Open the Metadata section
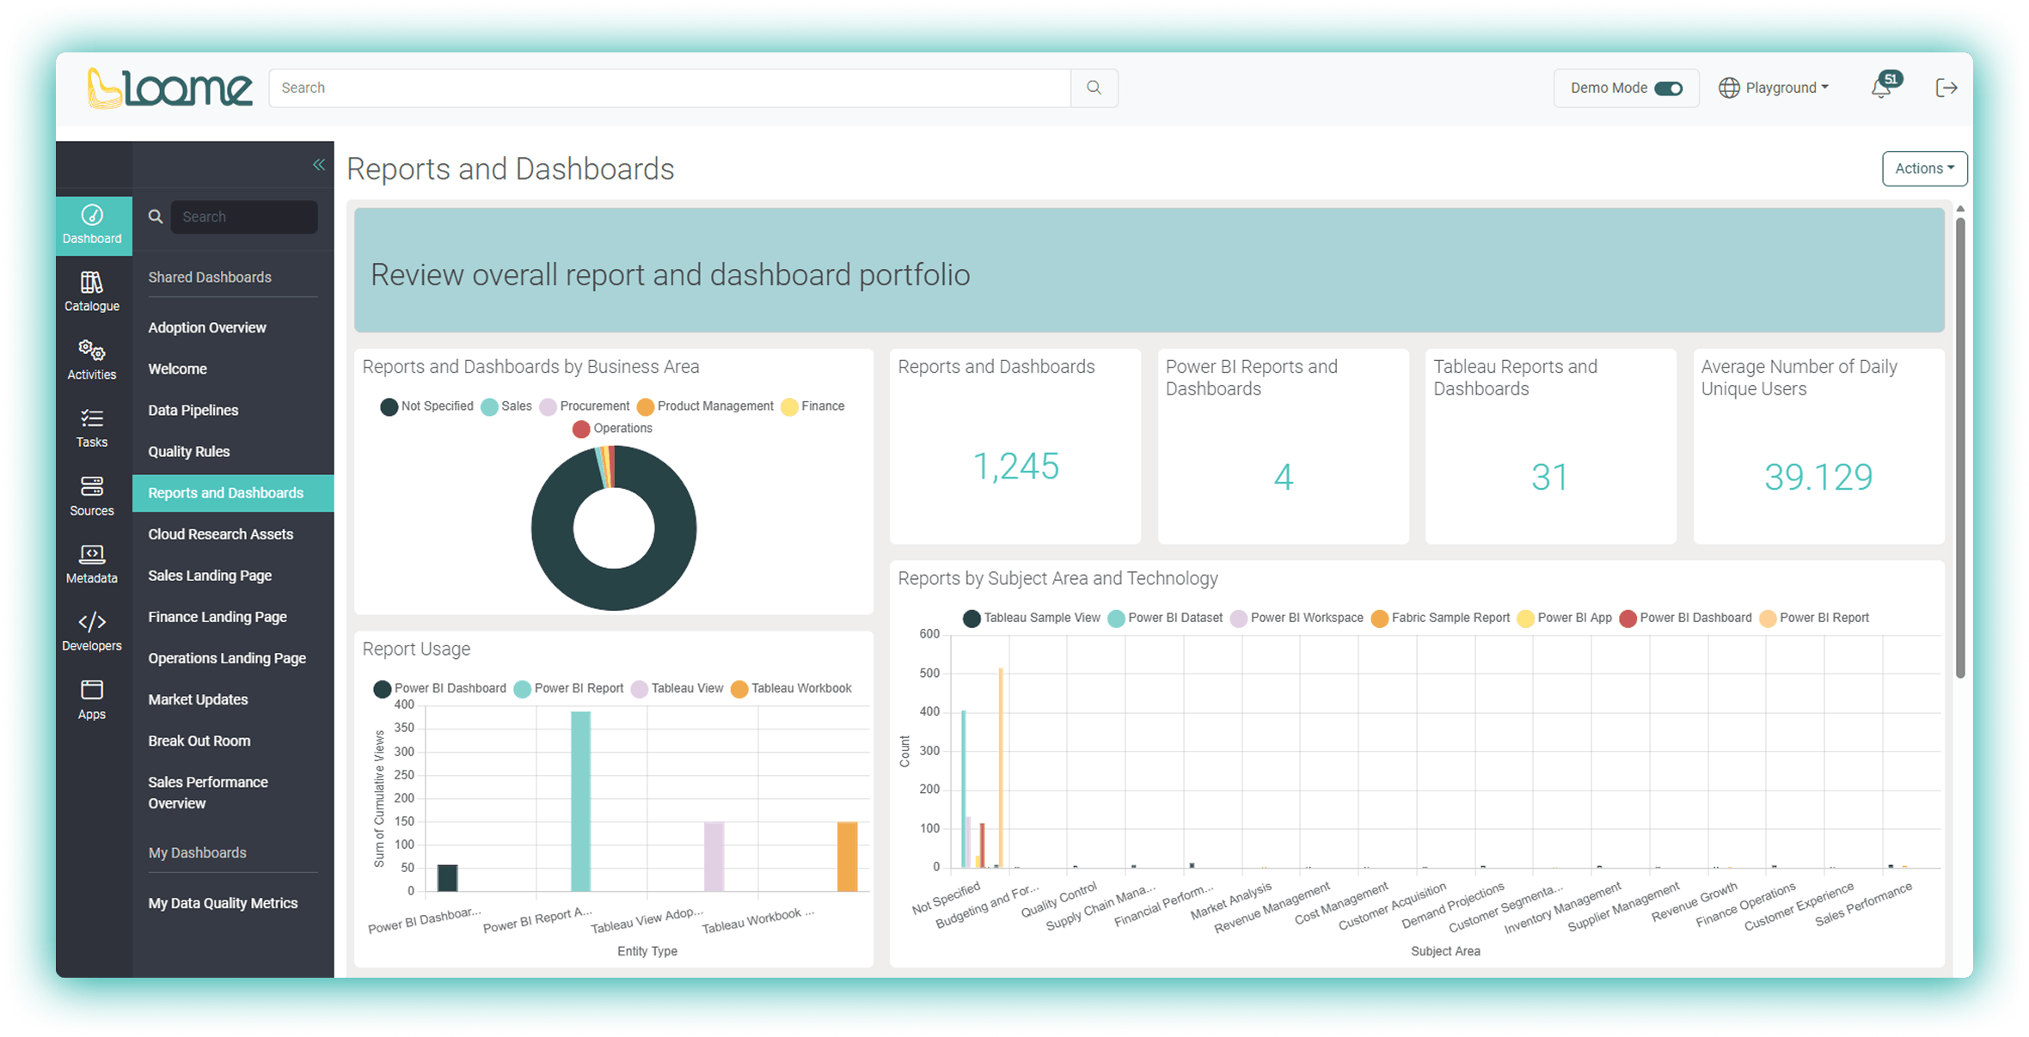 (x=92, y=564)
